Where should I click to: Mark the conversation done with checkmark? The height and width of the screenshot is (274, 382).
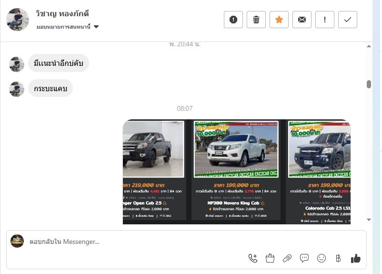[x=348, y=20]
